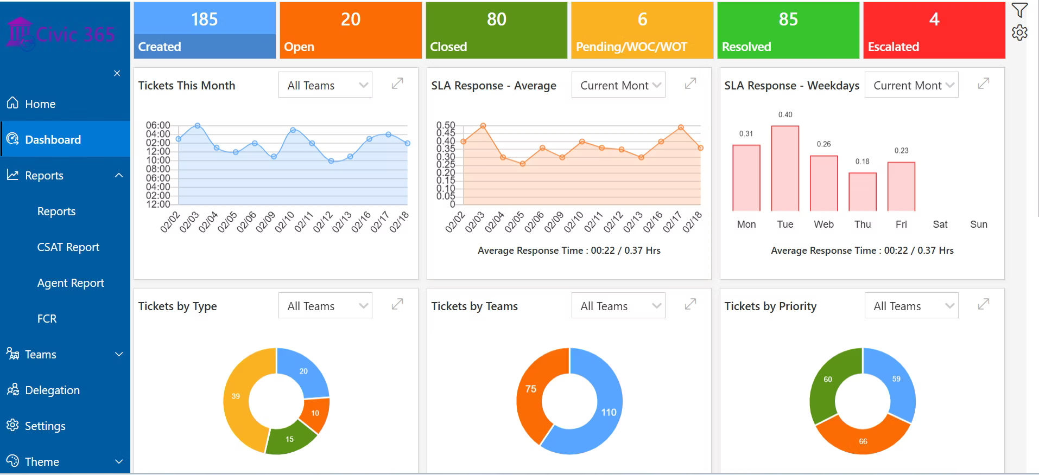Click the Sun label on weekdays chart

[x=979, y=224]
